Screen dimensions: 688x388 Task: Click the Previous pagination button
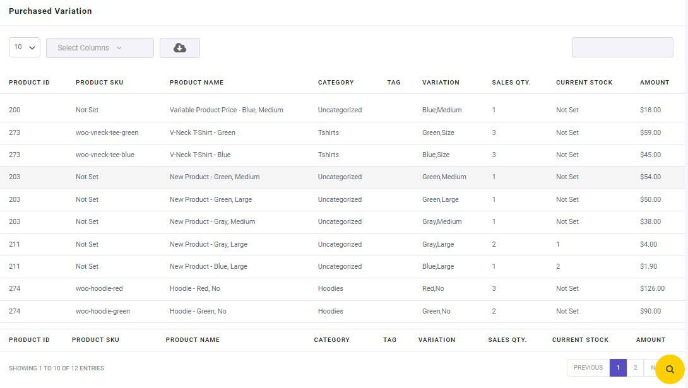tap(588, 367)
